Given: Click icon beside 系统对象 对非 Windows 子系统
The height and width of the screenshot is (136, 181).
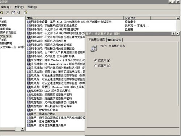Looking at the screenshot, I should point(29,60).
